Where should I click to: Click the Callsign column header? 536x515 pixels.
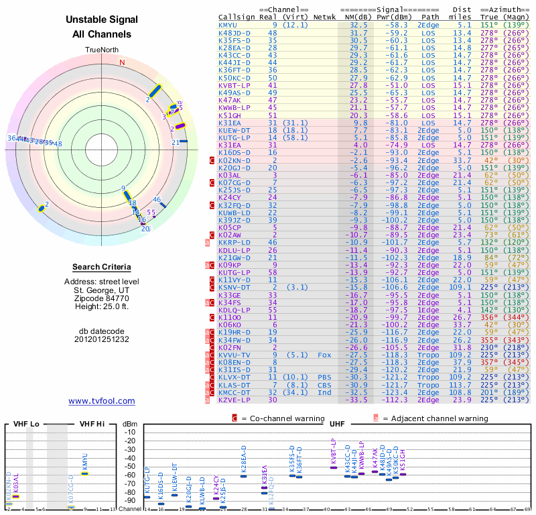pyautogui.click(x=235, y=17)
